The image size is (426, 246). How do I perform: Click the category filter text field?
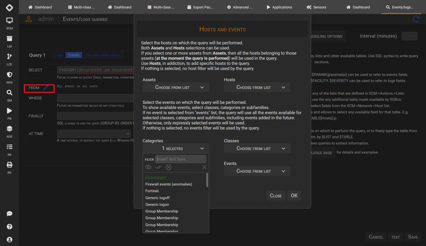pos(181,159)
